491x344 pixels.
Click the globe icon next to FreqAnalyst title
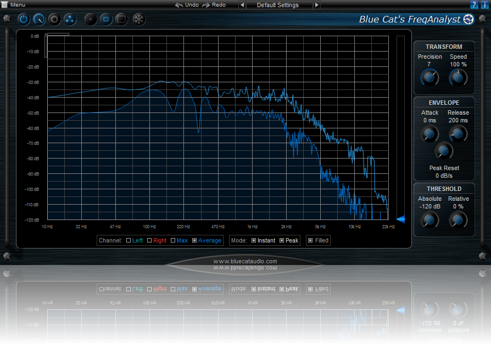point(468,19)
